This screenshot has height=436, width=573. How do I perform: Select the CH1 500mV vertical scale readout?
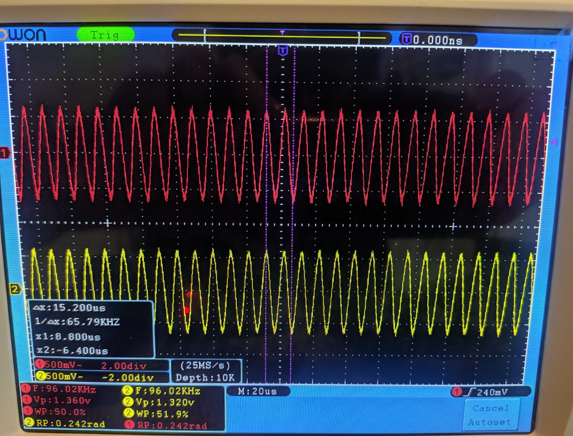[61, 365]
